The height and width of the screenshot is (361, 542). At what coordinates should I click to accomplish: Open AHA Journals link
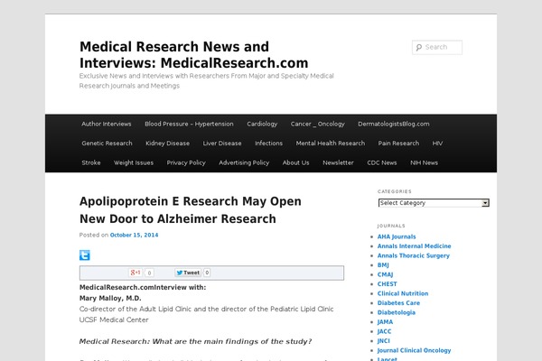coord(397,236)
